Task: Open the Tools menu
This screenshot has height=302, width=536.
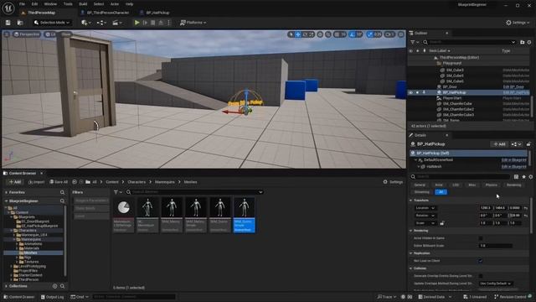Action: [68, 4]
